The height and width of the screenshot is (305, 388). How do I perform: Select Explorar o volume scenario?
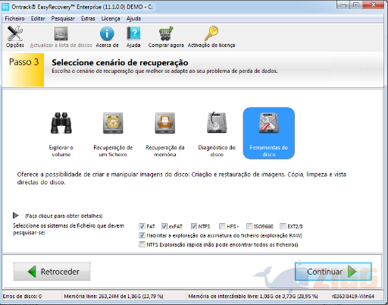[61, 134]
